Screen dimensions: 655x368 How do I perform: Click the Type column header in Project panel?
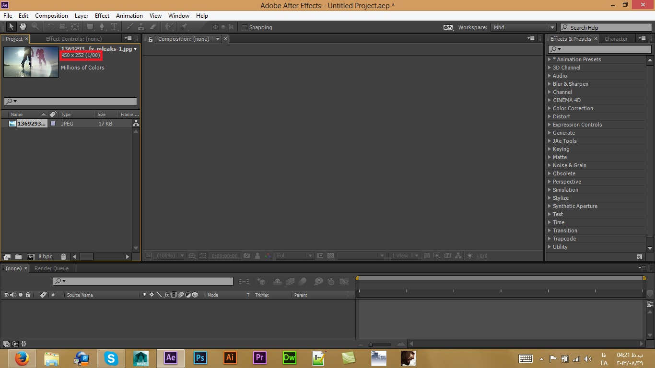pyautogui.click(x=66, y=115)
